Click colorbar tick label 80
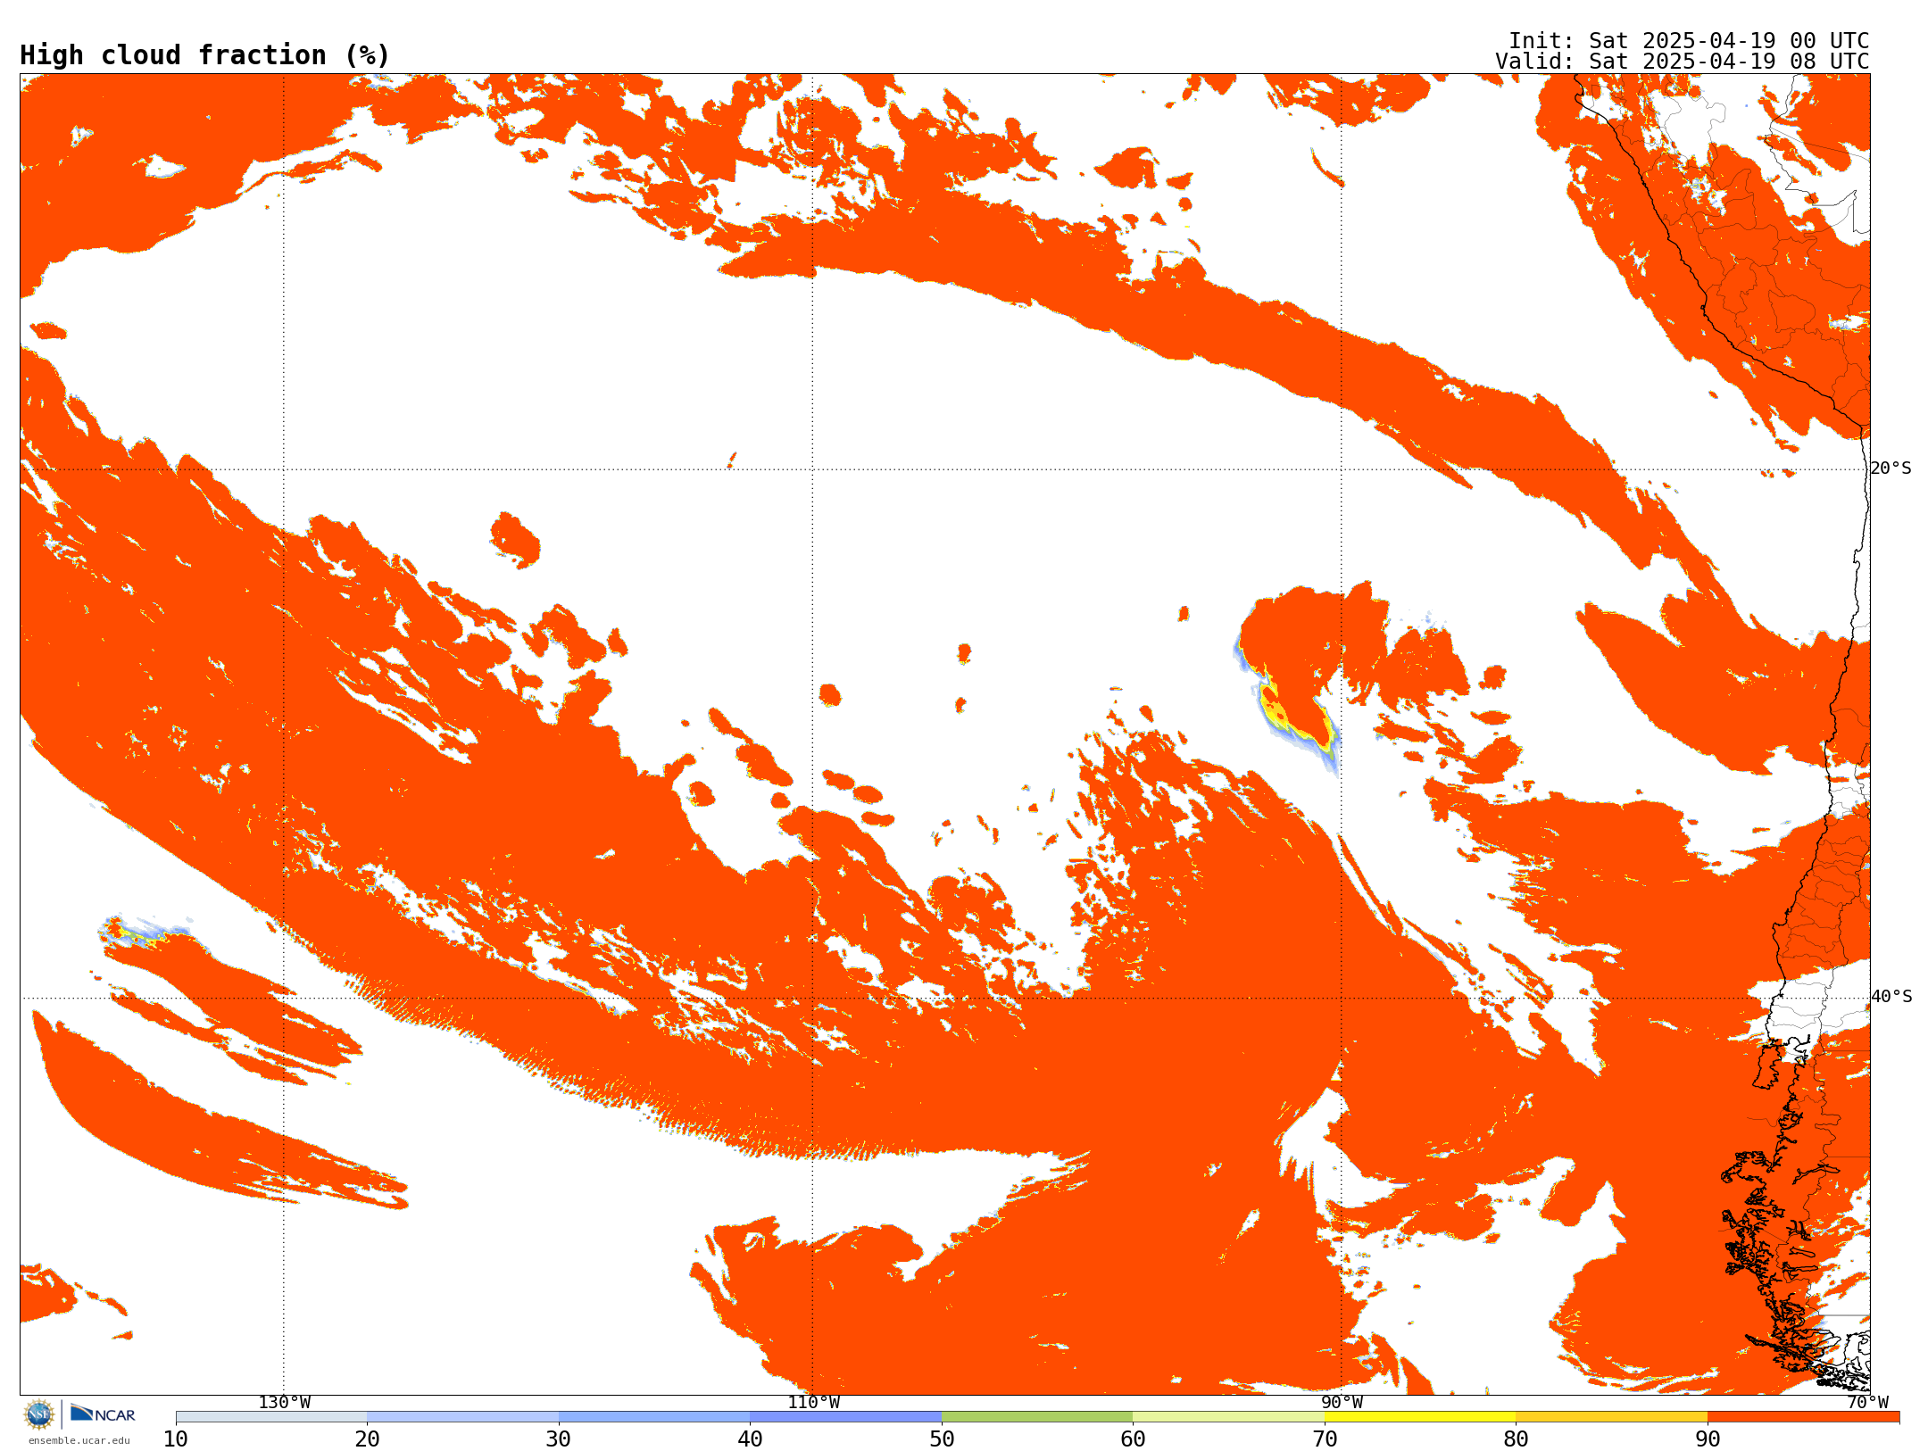 1516,1439
